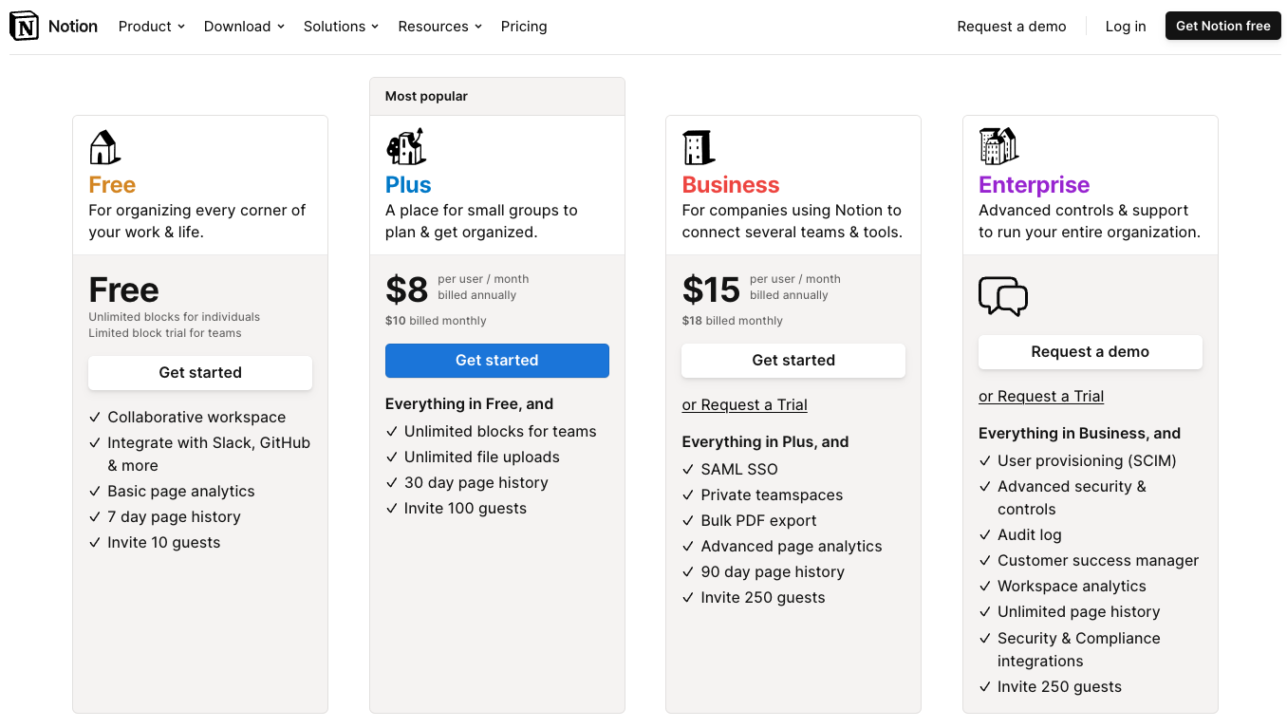Go to the Pricing page

(x=524, y=27)
